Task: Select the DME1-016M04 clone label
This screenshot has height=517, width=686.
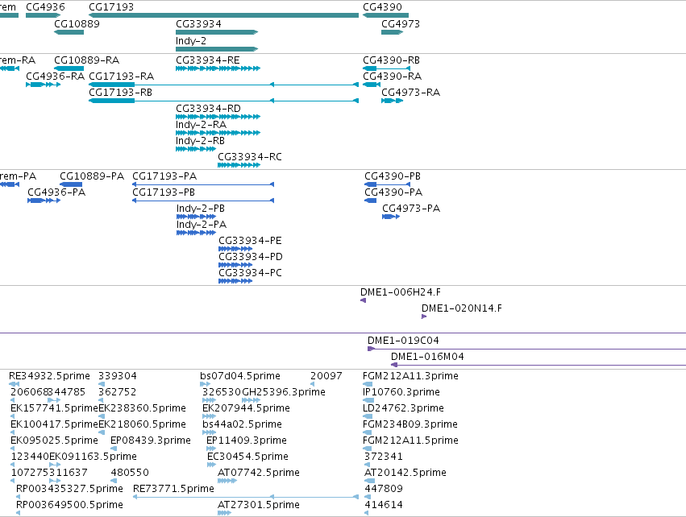Action: pos(427,357)
